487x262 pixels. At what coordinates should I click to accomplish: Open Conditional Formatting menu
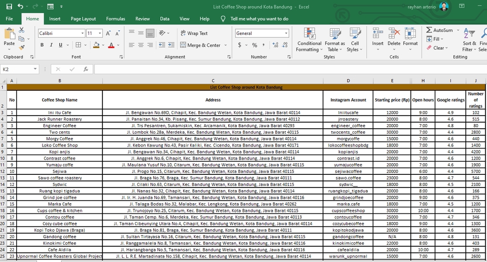pyautogui.click(x=309, y=40)
